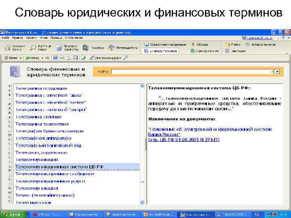This screenshot has width=291, height=218.
Task: Select 'Телеграмма с отметкой "авиа"'
Action: tap(49, 95)
